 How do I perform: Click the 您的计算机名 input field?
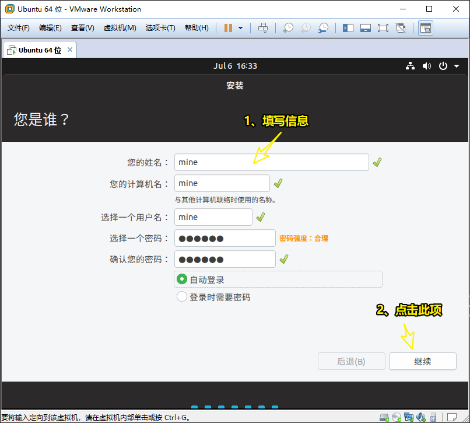coord(222,183)
